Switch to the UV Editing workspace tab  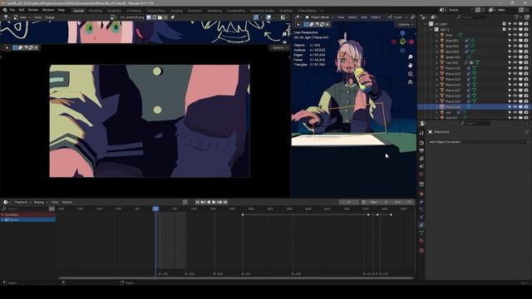click(134, 11)
